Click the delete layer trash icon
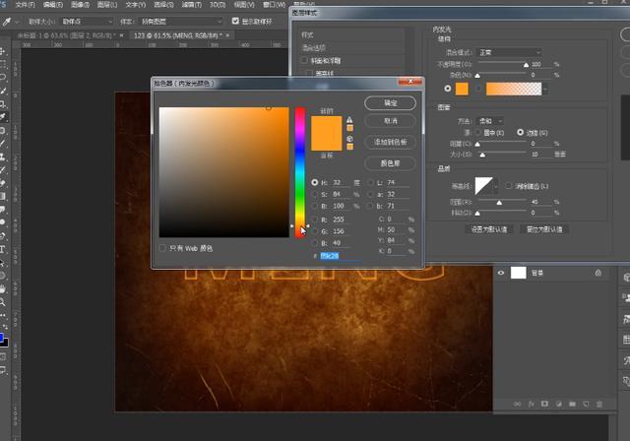Viewport: 630px width, 441px height. (599, 404)
